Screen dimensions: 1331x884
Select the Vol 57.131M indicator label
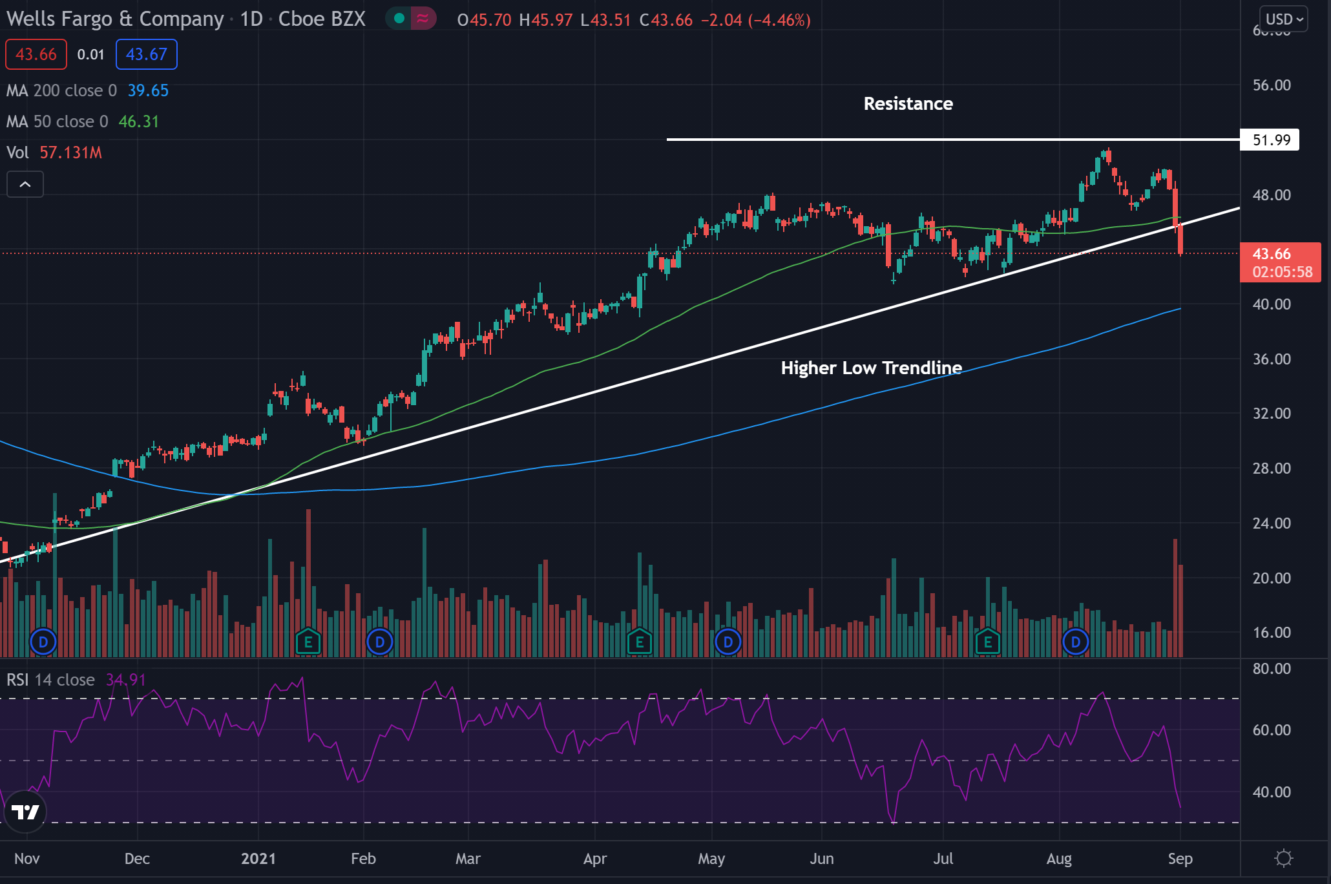(54, 153)
